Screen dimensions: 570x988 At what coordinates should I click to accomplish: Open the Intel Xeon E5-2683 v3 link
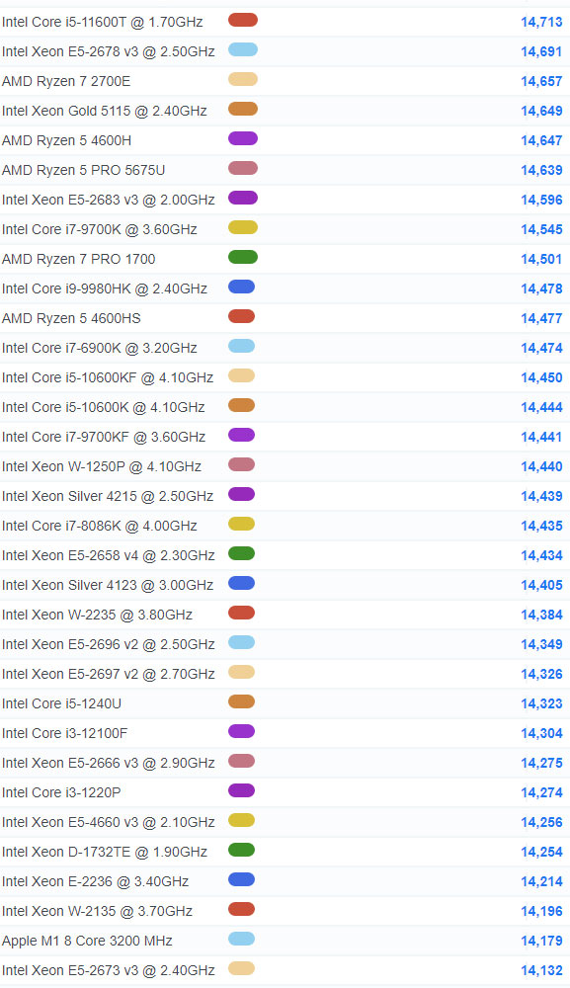(109, 200)
